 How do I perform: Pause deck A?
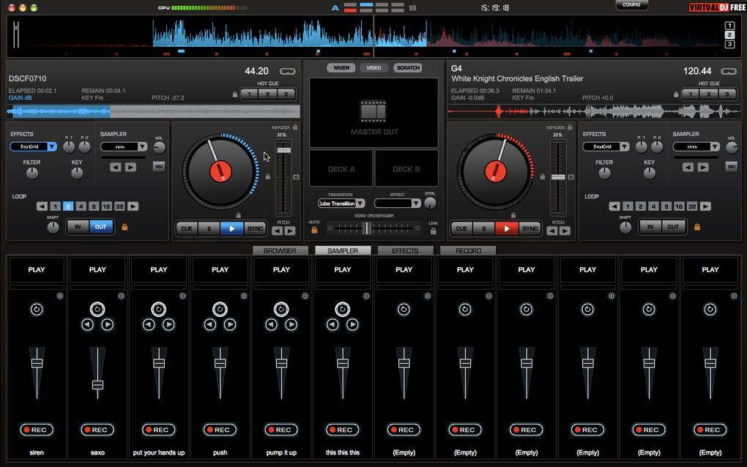coord(209,228)
